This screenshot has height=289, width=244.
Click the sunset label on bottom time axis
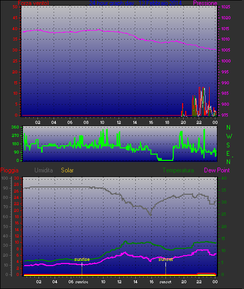165,282
